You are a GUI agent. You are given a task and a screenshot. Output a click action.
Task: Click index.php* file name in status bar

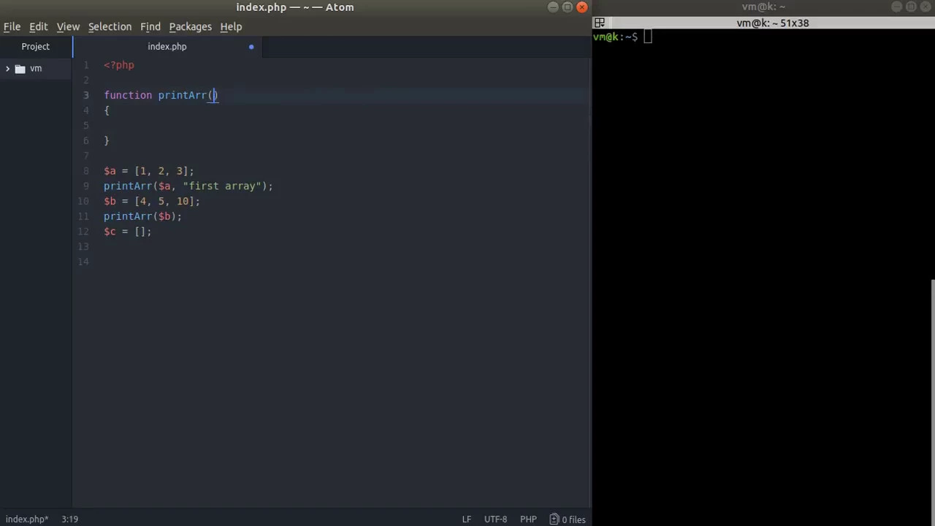pos(27,519)
